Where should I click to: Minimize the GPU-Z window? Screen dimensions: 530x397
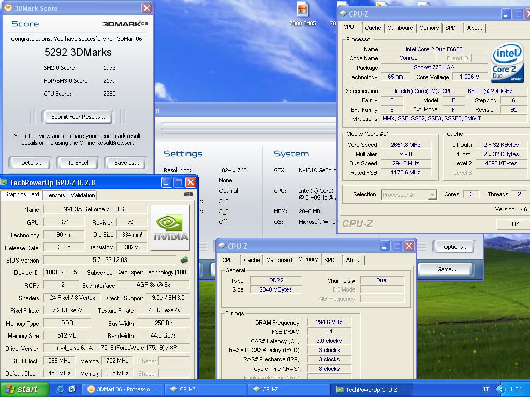(x=166, y=182)
